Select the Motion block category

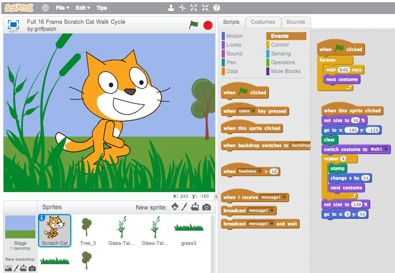pos(232,36)
